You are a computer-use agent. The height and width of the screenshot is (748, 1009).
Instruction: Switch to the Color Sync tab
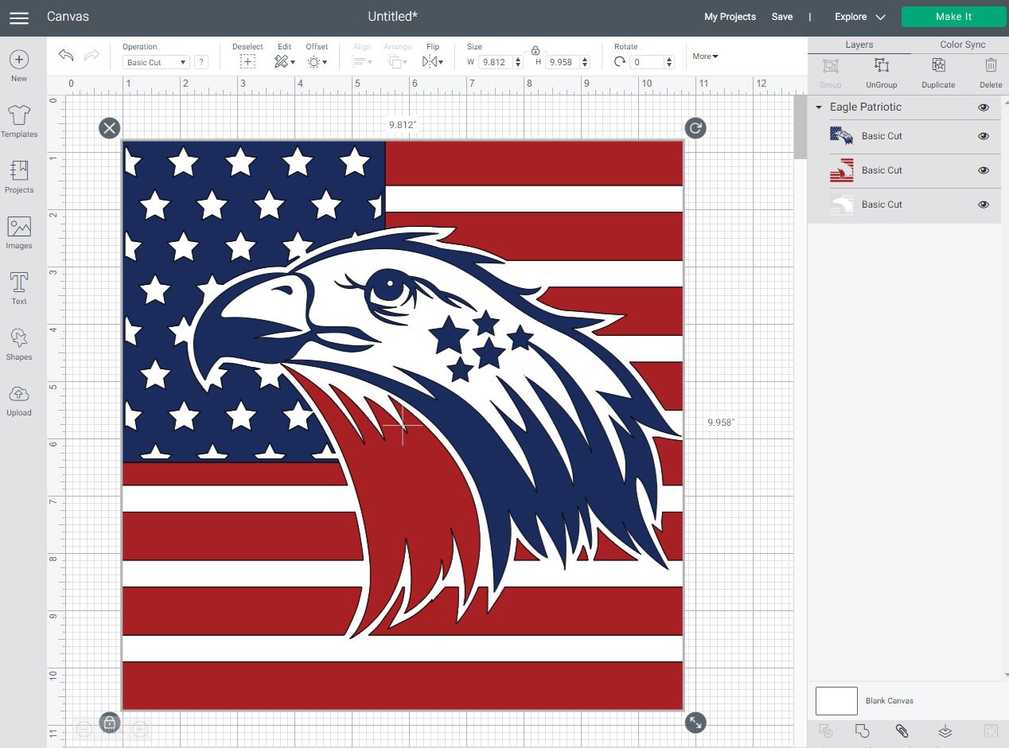[962, 45]
